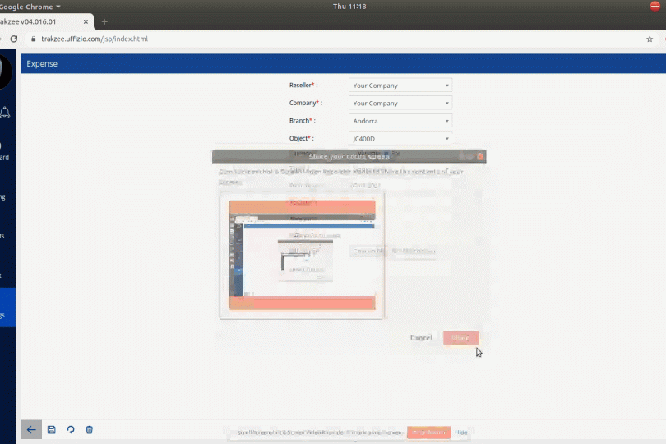Expand the Company dropdown

[x=400, y=104]
